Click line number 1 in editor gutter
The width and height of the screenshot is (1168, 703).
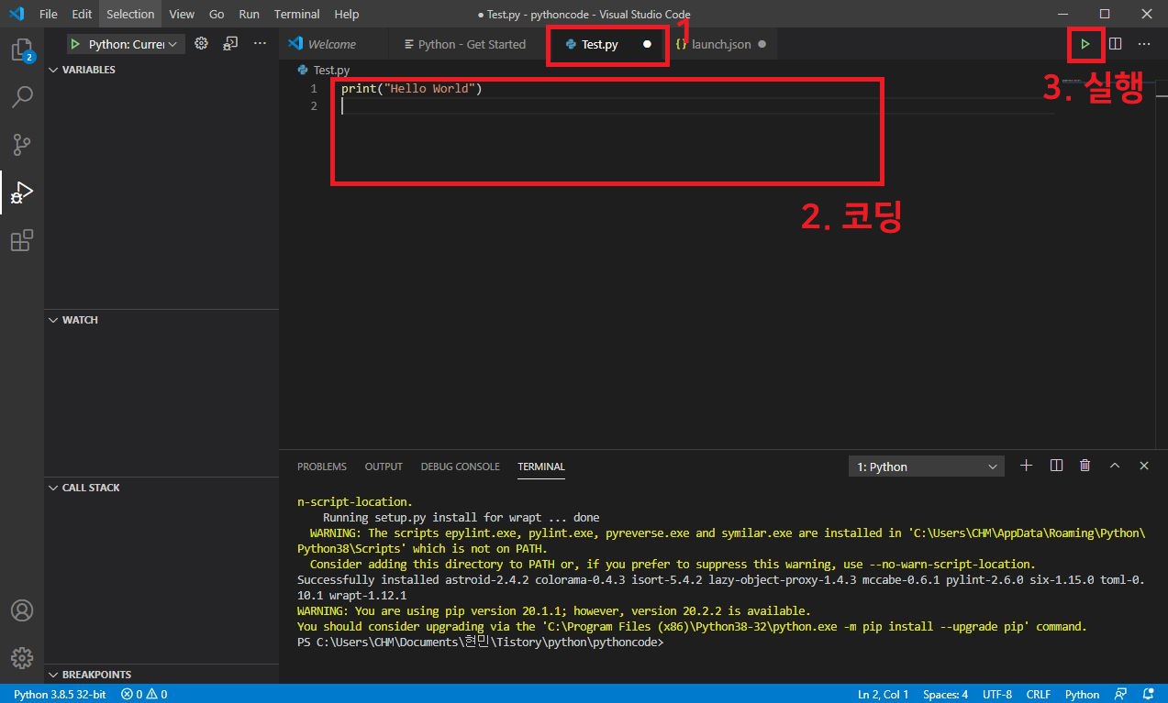pyautogui.click(x=314, y=89)
